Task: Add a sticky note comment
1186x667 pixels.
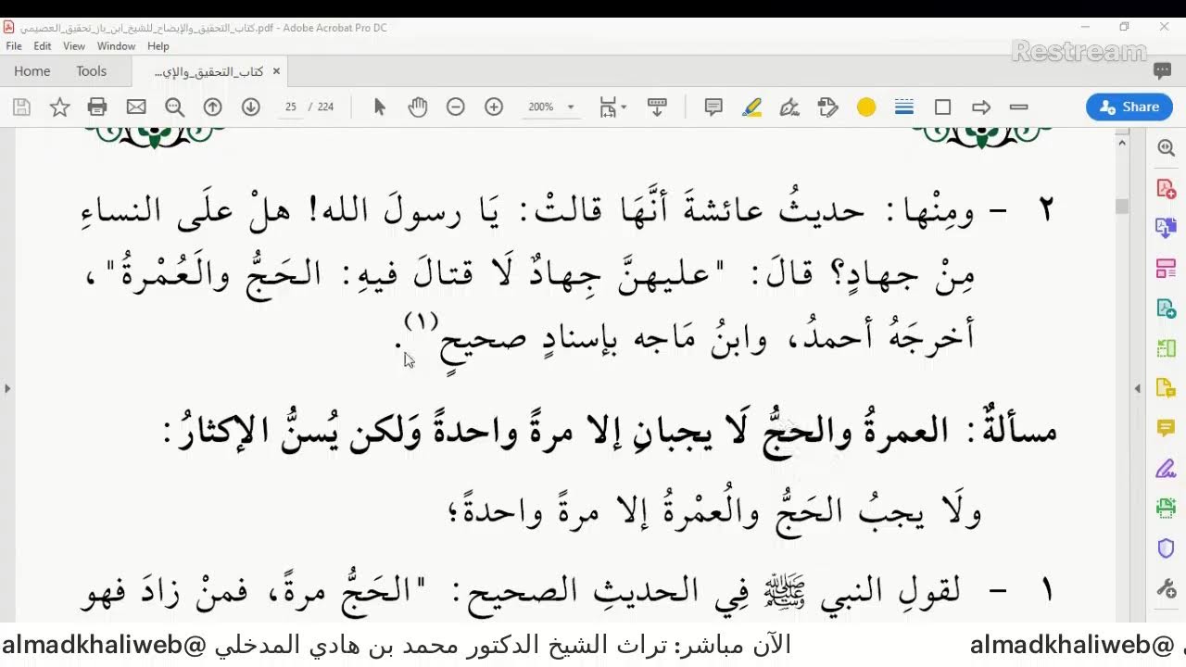Action: [713, 107]
